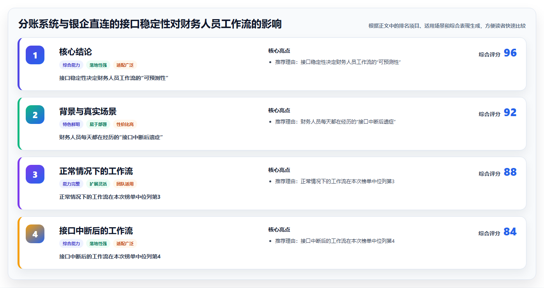
Task: Select the 特色鲜明 tag
Action: 71,125
